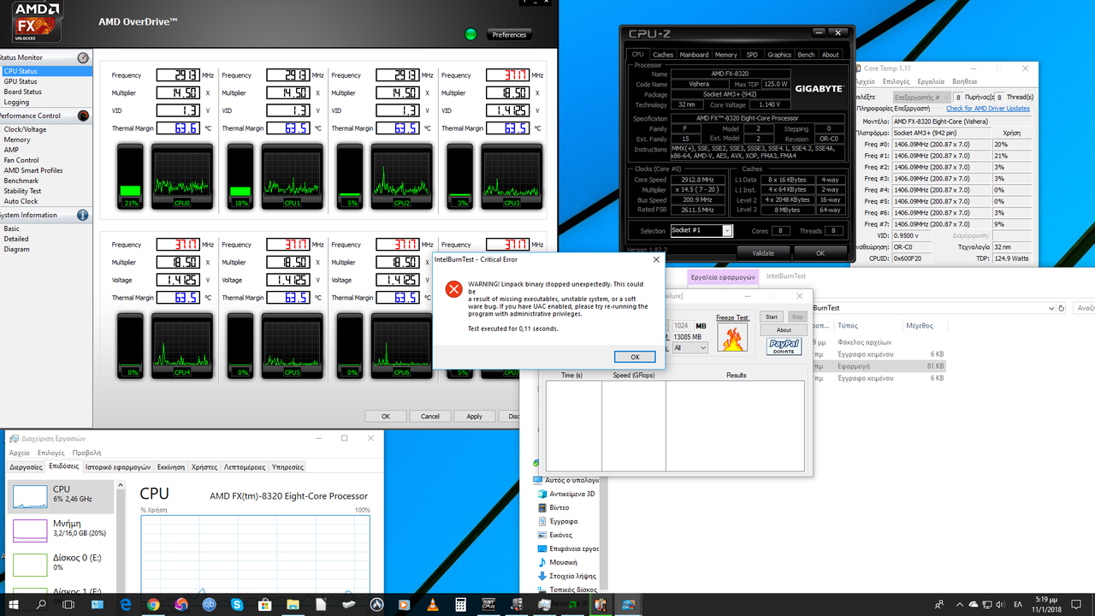Open Stability Test in the AMD OverDrive sidebar

tap(23, 191)
